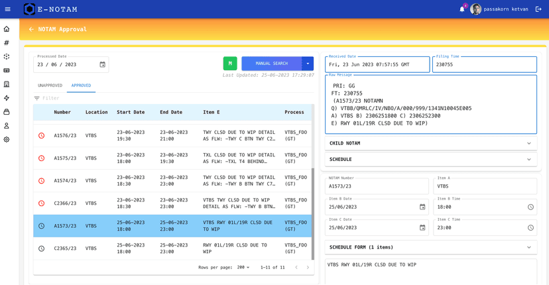The height and width of the screenshot is (285, 549).
Task: Click the logout icon in the header
Action: pyautogui.click(x=538, y=9)
